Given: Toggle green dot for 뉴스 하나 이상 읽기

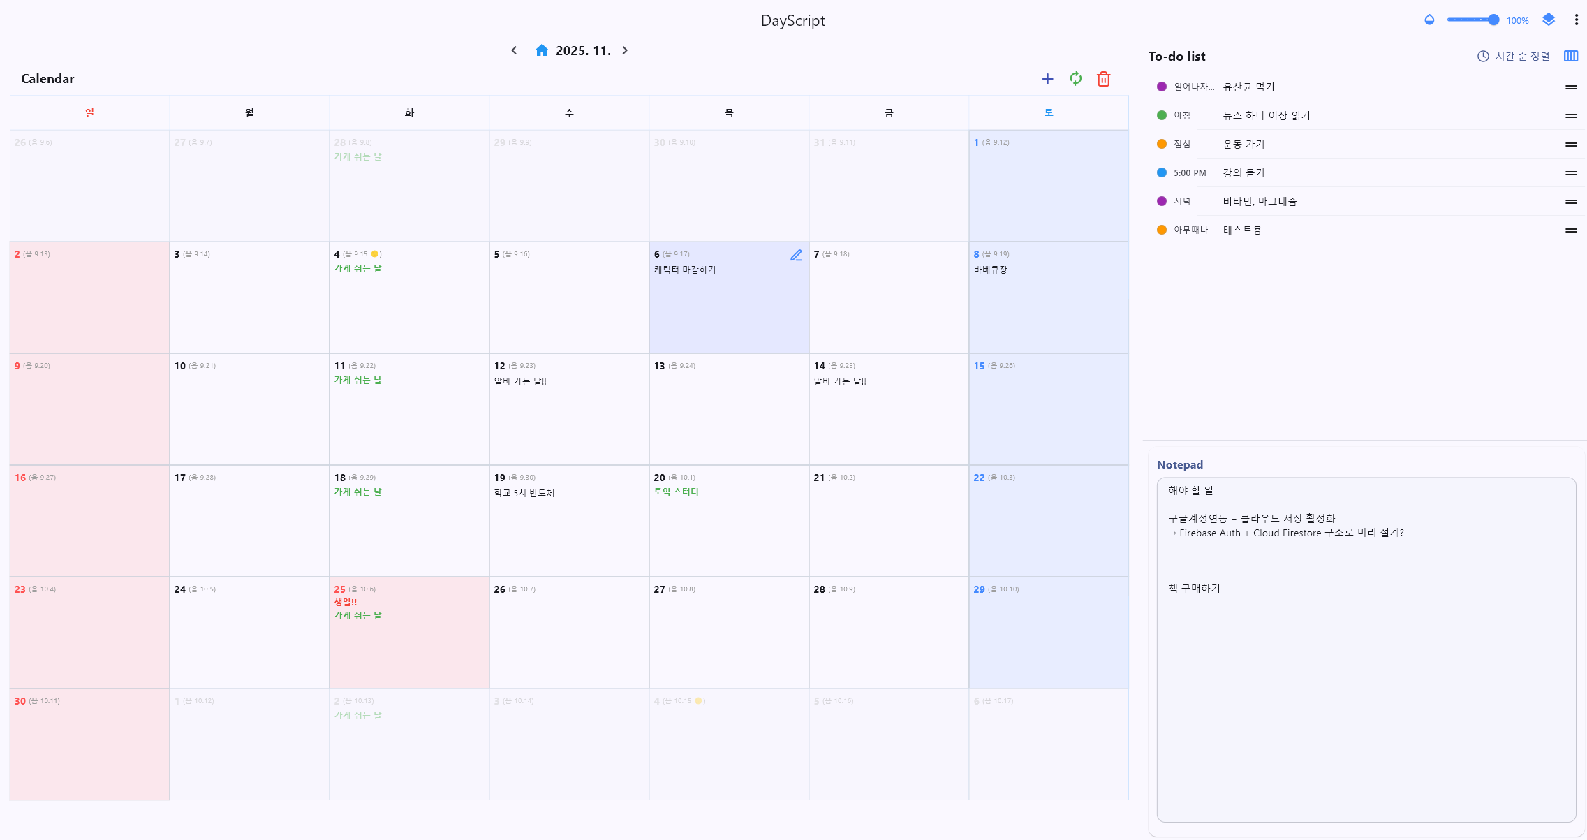Looking at the screenshot, I should point(1162,115).
